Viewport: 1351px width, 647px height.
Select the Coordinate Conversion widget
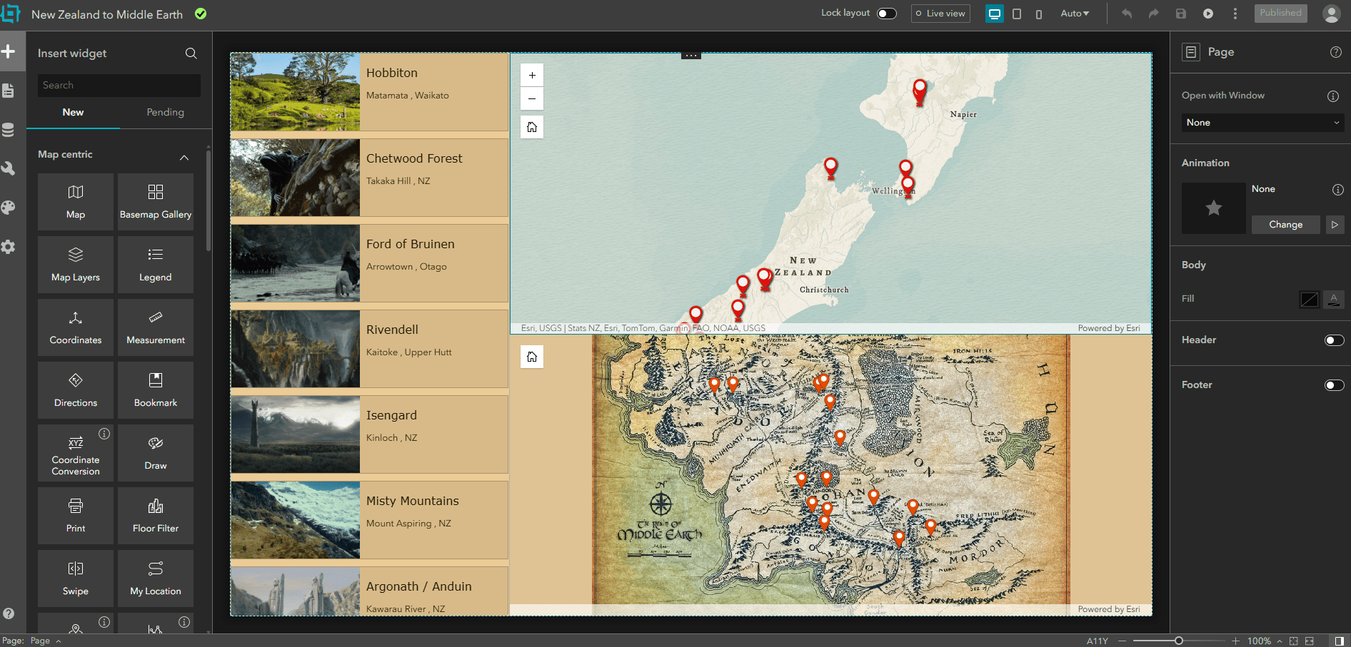76,453
